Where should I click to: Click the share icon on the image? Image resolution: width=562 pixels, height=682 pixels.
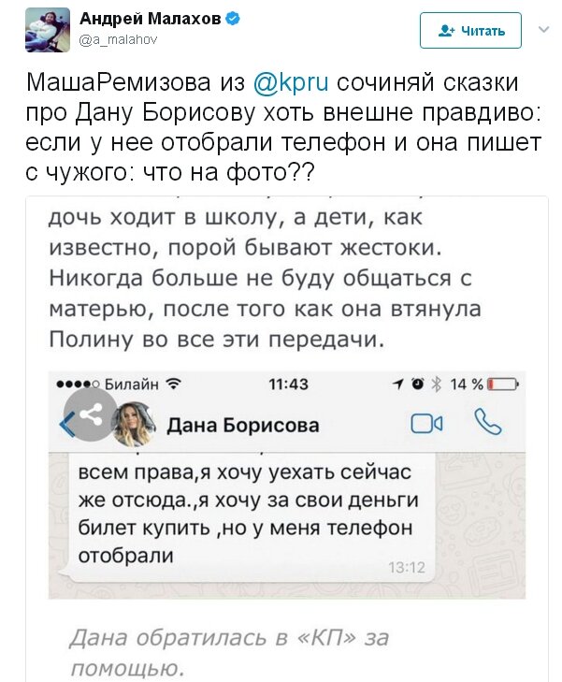[x=90, y=415]
